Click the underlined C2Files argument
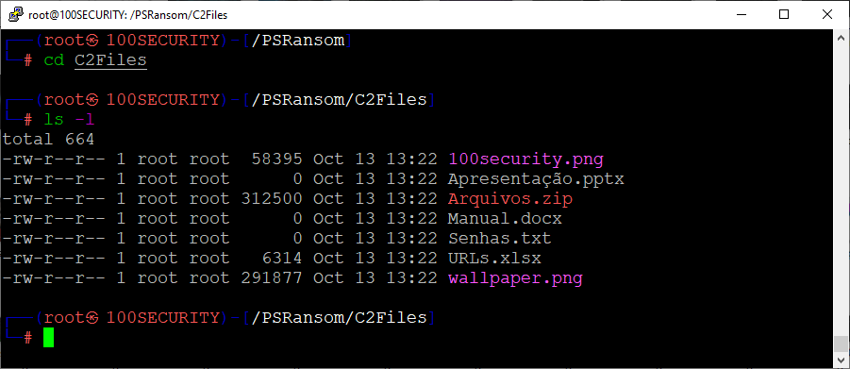This screenshot has width=850, height=369. pos(110,60)
